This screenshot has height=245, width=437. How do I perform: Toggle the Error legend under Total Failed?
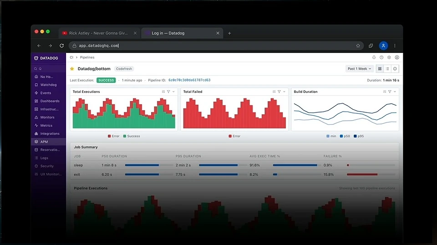pyautogui.click(x=234, y=136)
